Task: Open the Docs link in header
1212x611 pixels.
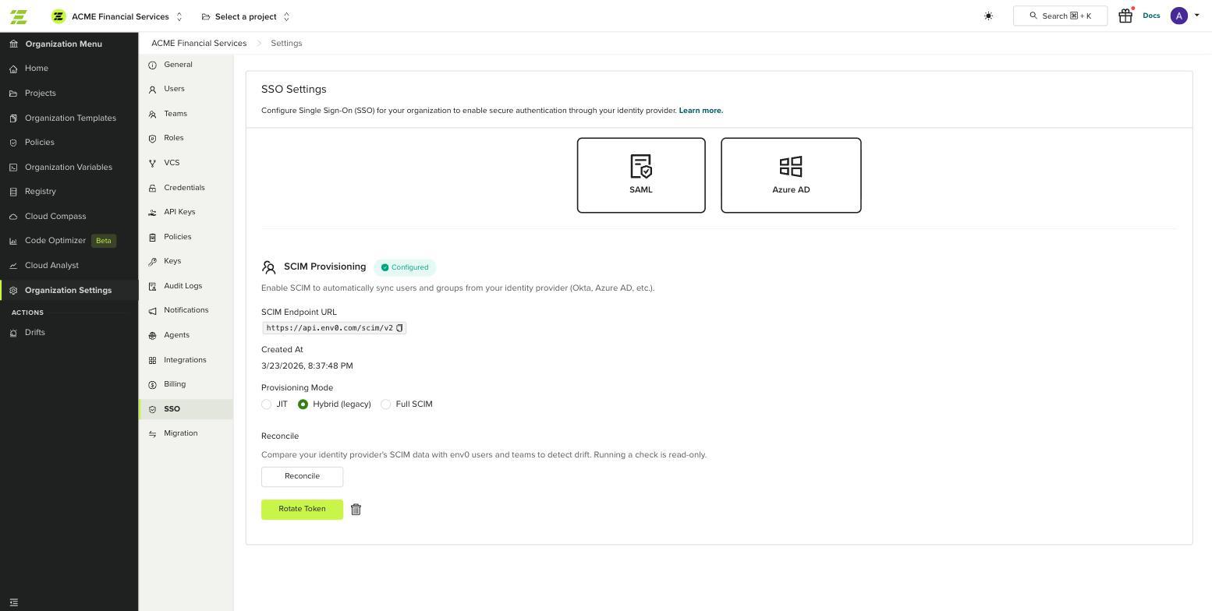Action: tap(1151, 16)
